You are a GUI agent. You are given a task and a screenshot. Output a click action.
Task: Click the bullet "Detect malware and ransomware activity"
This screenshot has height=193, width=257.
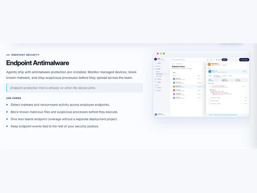[x=60, y=104]
